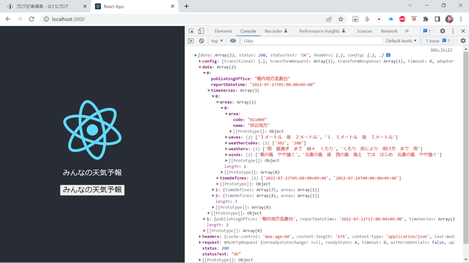Image resolution: width=469 pixels, height=263 pixels.
Task: Open the Default levels dropdown
Action: [401, 41]
